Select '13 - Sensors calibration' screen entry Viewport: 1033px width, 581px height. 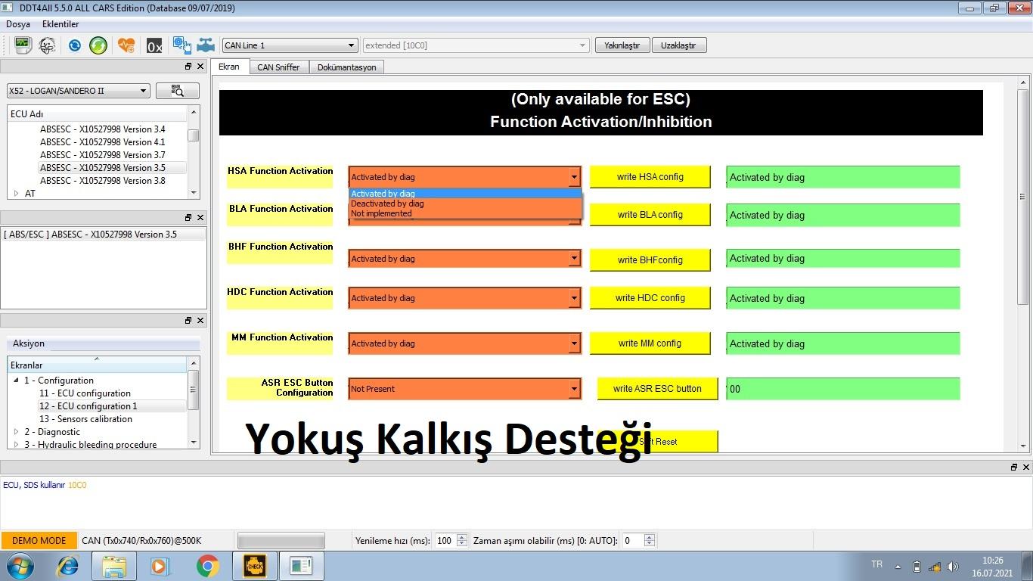click(85, 419)
